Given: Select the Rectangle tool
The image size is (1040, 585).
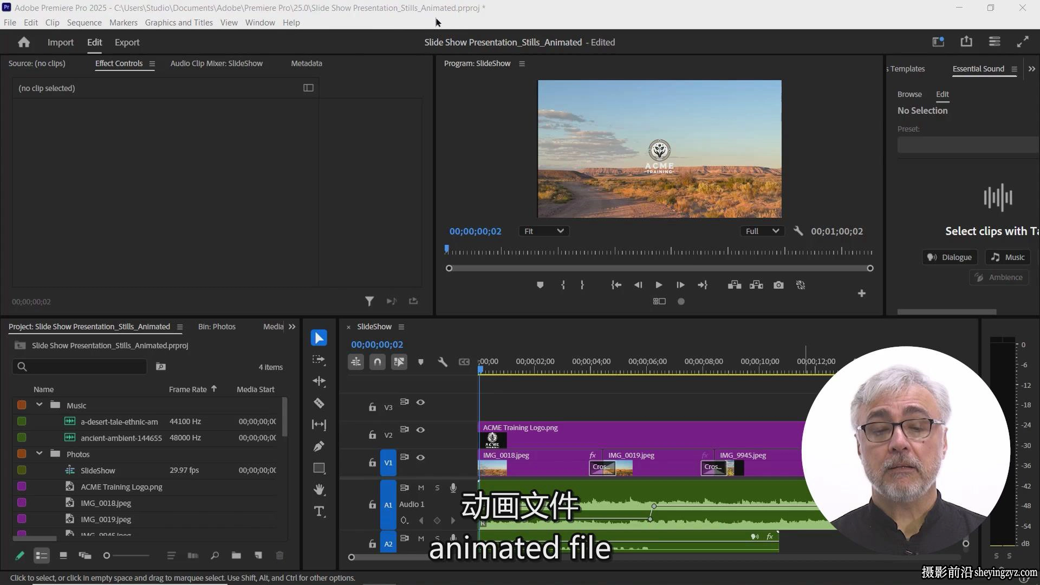Looking at the screenshot, I should (x=319, y=468).
